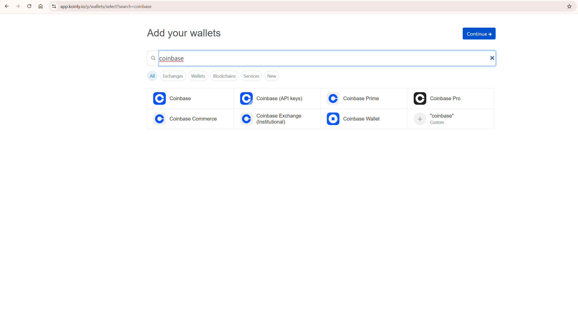Select the Coinbase Prime logo

pyautogui.click(x=333, y=98)
